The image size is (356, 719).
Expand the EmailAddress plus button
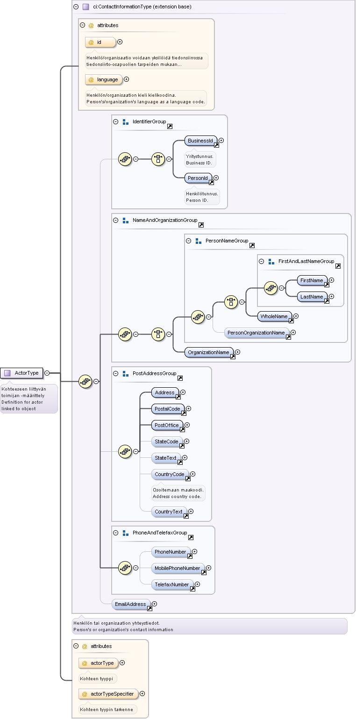click(x=154, y=604)
